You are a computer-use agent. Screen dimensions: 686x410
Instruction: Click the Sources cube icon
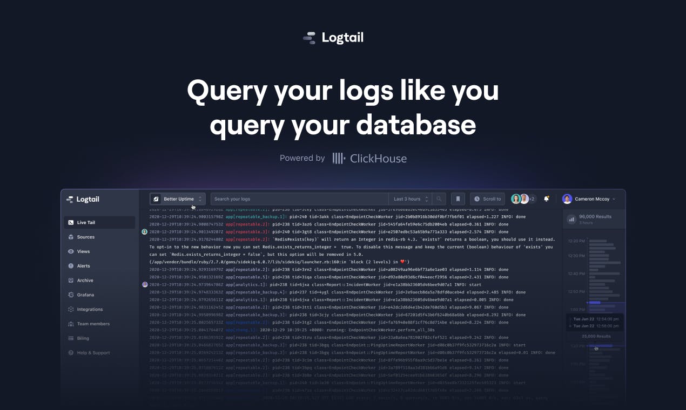click(71, 237)
